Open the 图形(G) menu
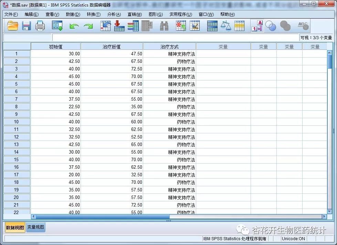 [156, 14]
